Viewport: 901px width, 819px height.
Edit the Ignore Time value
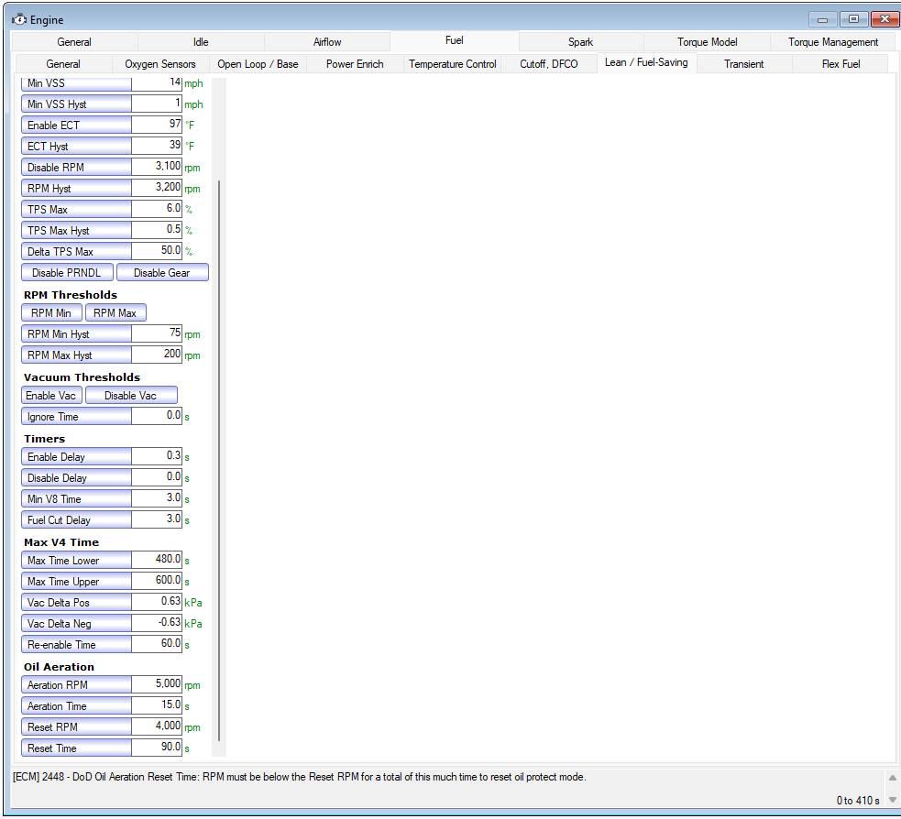pos(157,417)
